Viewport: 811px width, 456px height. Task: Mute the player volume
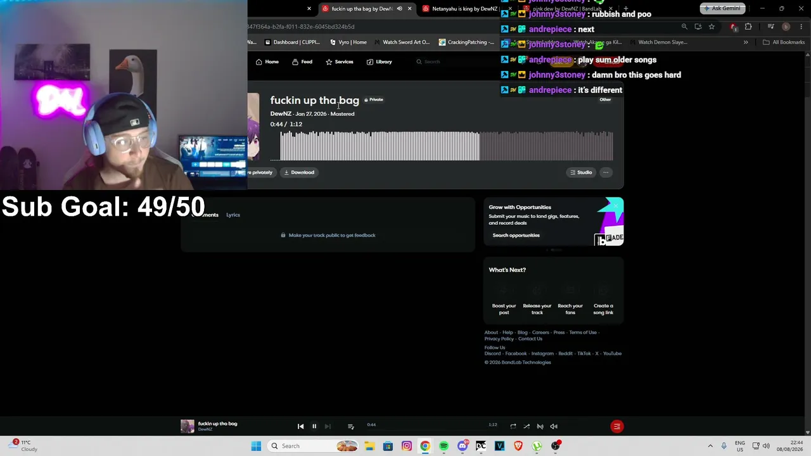(554, 426)
